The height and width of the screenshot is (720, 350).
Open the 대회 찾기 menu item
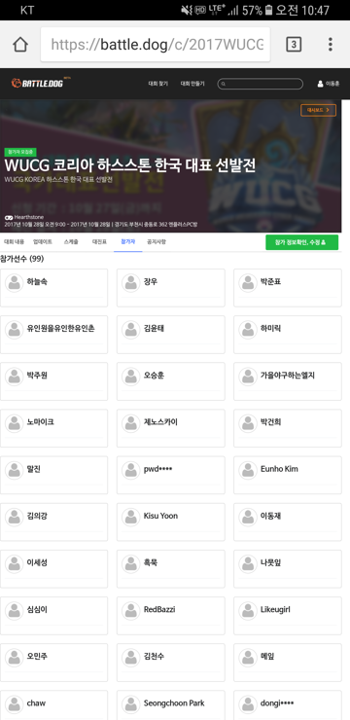tap(158, 84)
